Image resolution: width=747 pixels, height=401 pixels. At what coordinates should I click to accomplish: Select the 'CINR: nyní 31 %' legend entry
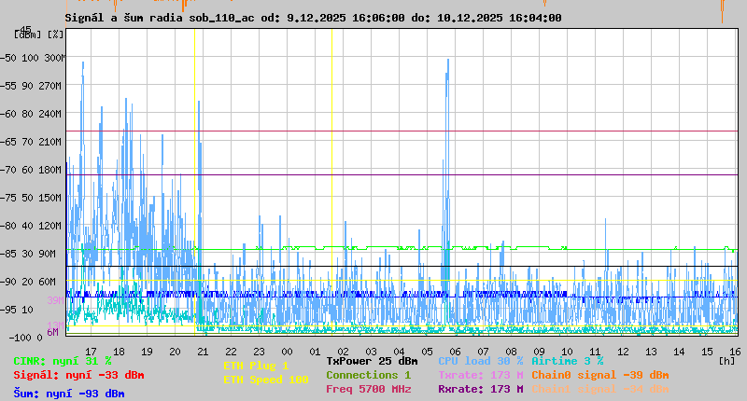[x=63, y=361]
